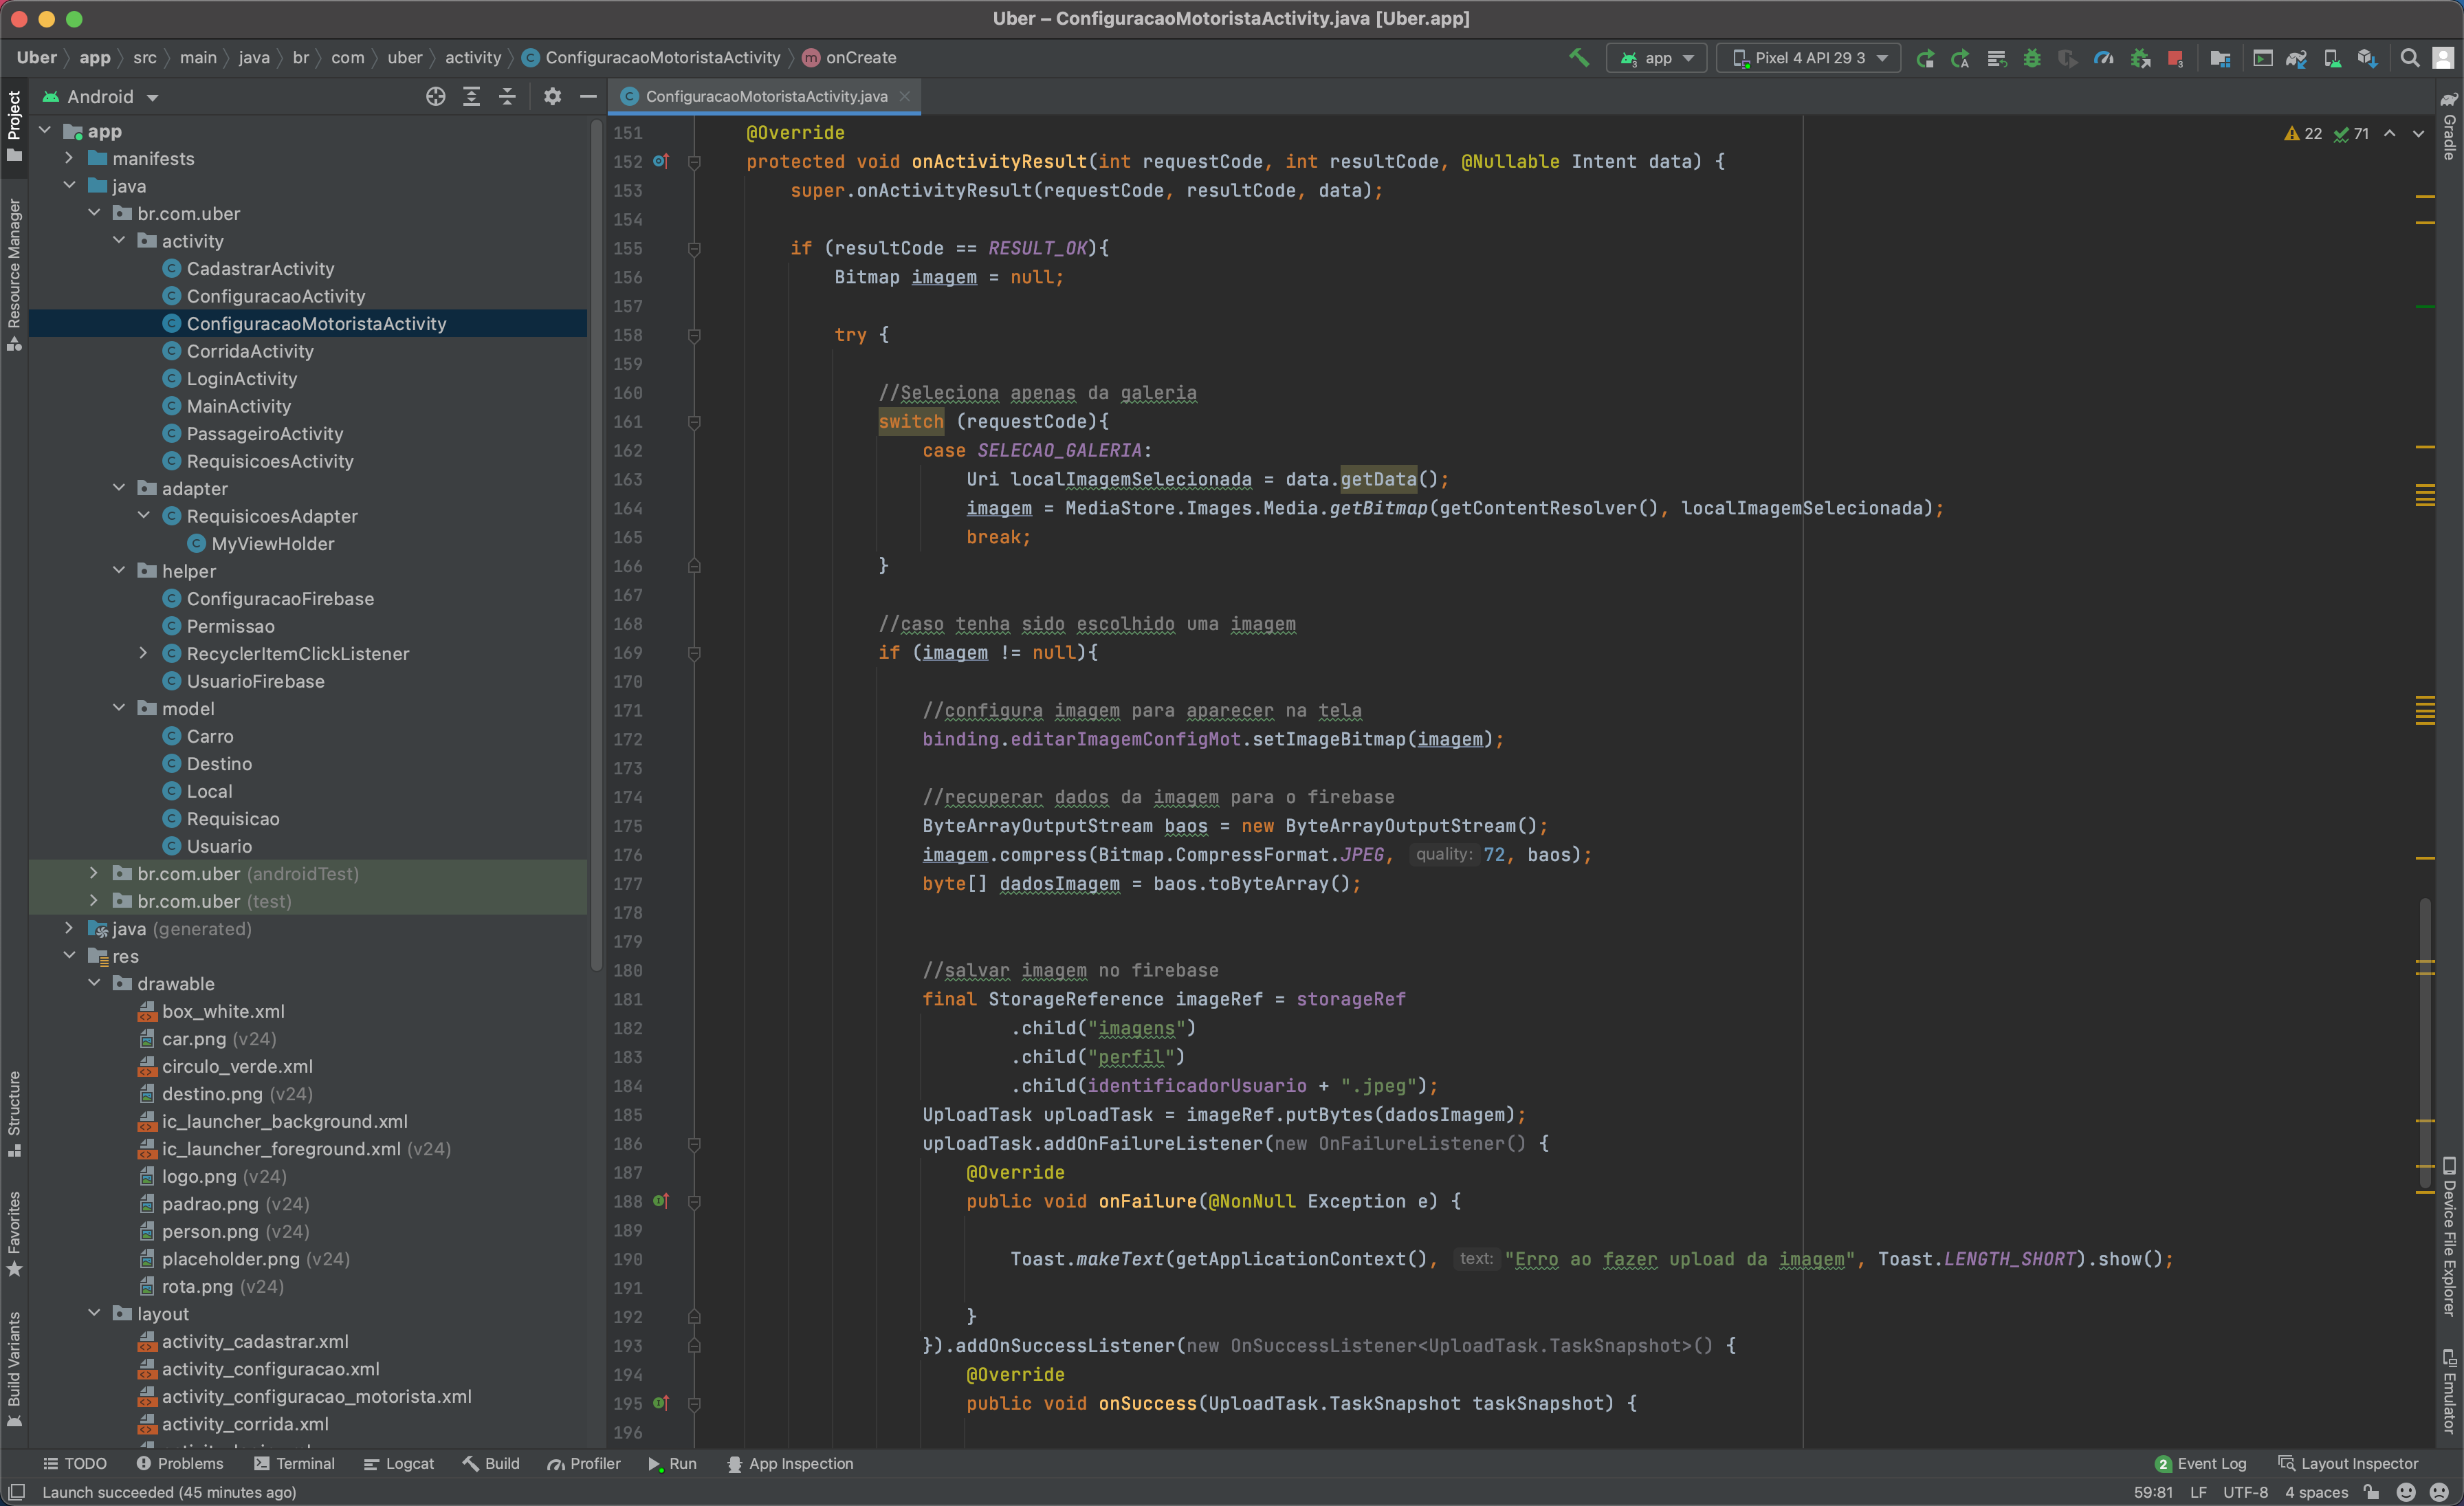Viewport: 2464px width, 1506px height.
Task: Stop the running app
Action: (x=2175, y=58)
